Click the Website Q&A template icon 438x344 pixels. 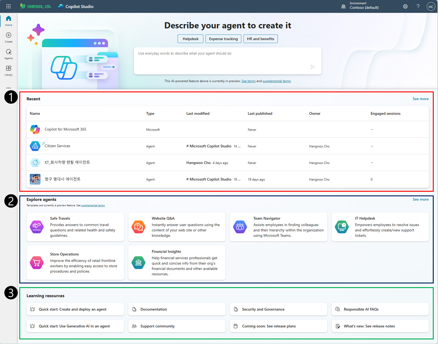click(138, 227)
